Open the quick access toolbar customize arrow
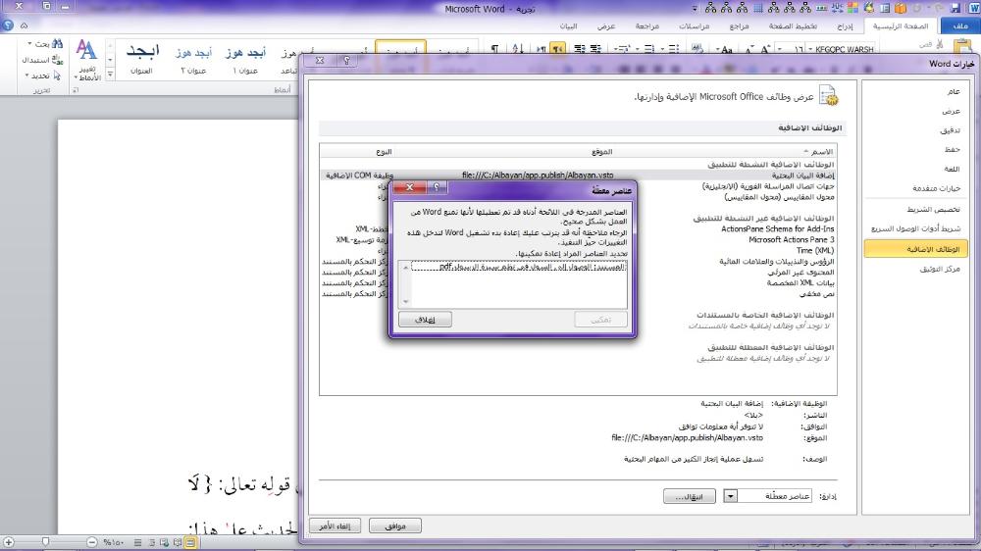Viewport: 981px width, 551px height. 696,9
